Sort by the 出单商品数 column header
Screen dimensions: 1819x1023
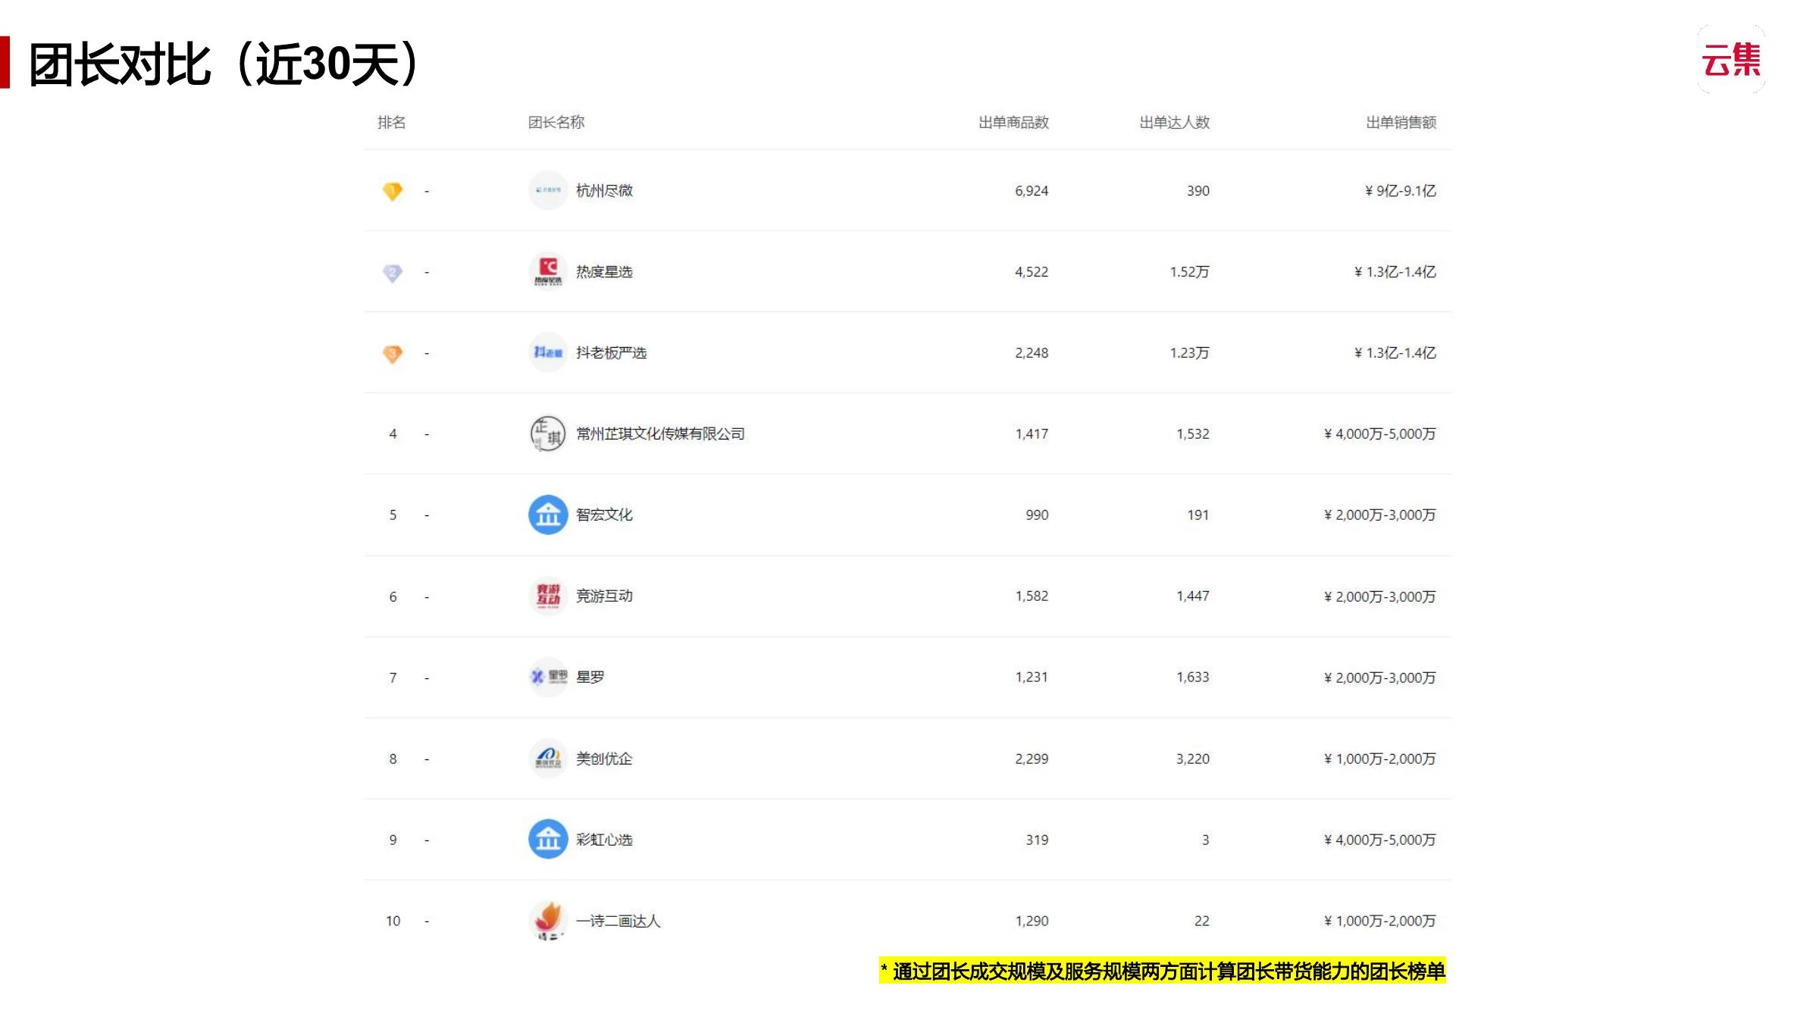(x=1013, y=122)
